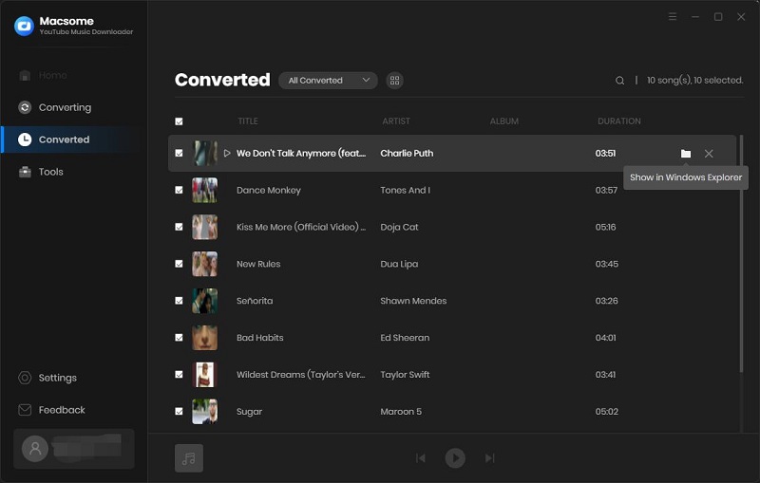Select the New Rules song title
This screenshot has width=760, height=483.
(x=258, y=264)
